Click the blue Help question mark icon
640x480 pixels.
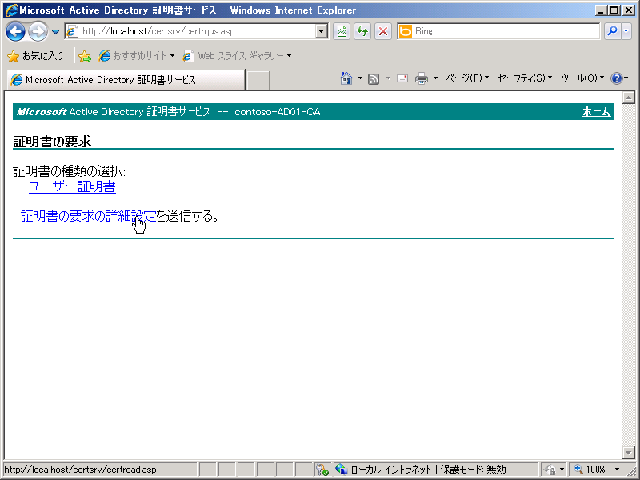[x=616, y=78]
